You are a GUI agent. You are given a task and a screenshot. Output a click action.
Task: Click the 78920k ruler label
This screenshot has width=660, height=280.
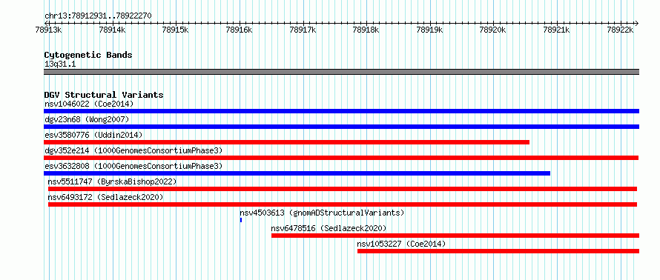pos(493,30)
